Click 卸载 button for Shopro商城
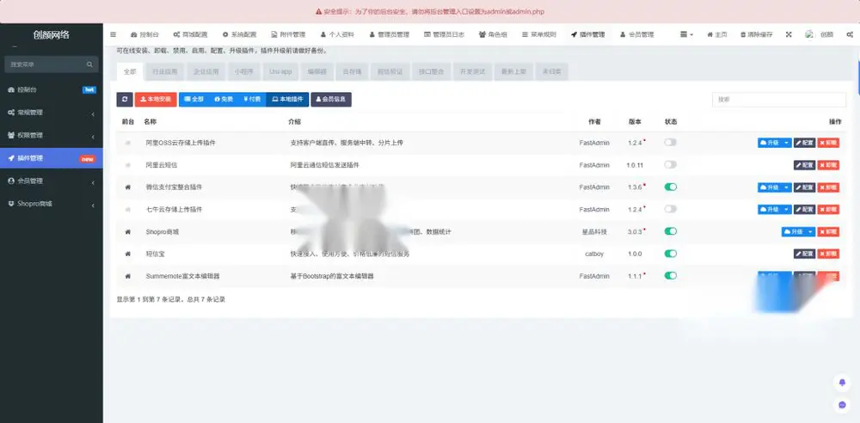This screenshot has height=423, width=860. 828,232
